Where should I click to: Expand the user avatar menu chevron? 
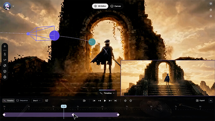tap(13, 6)
